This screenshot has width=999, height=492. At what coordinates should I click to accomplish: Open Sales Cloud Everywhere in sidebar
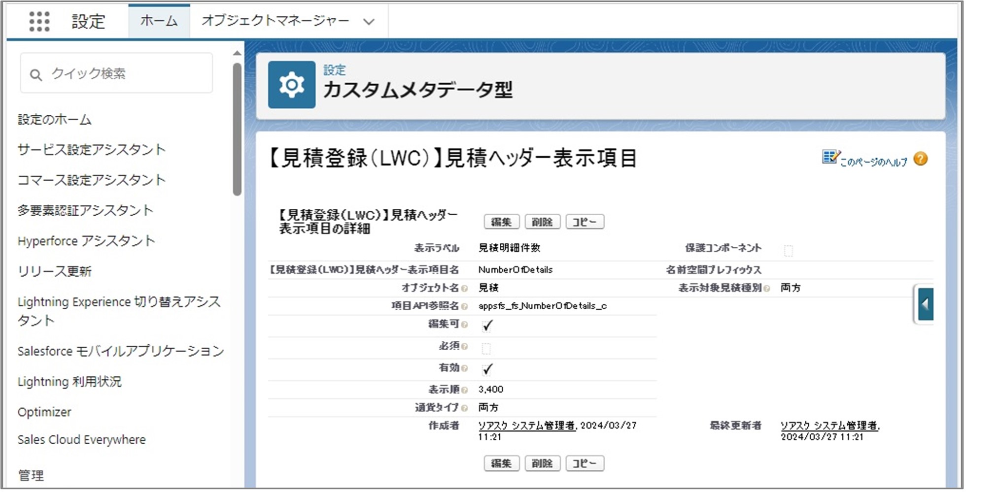tap(82, 440)
